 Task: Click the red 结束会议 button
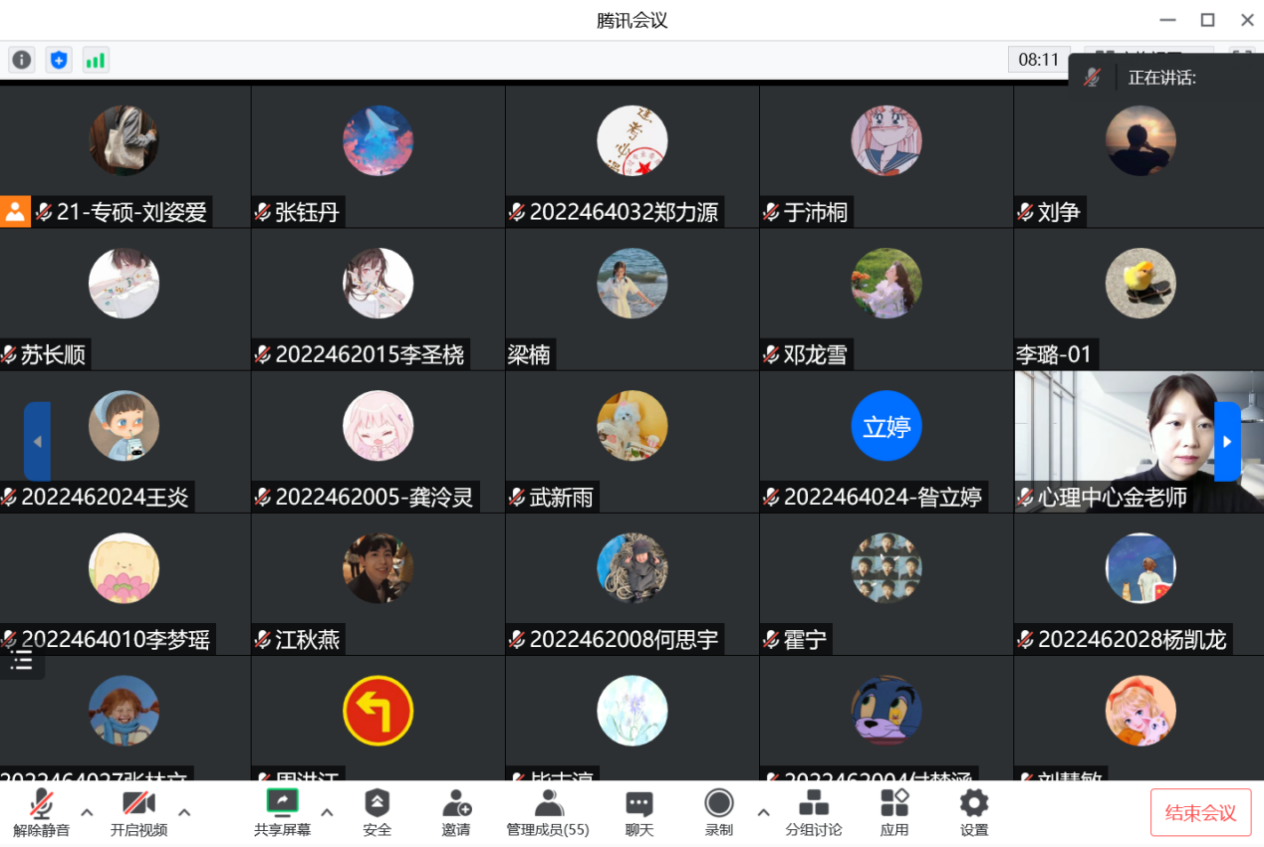(1201, 812)
